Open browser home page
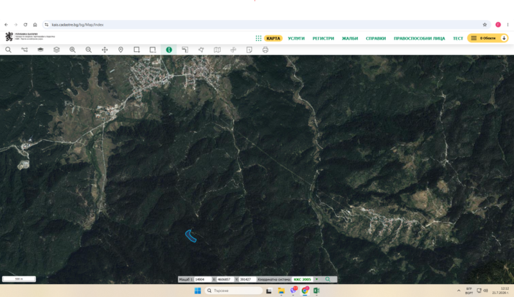This screenshot has height=297, width=514. point(35,24)
